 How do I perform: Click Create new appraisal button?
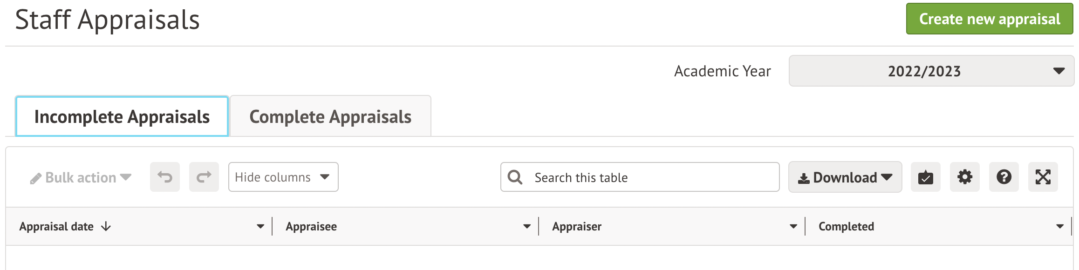[x=990, y=19]
